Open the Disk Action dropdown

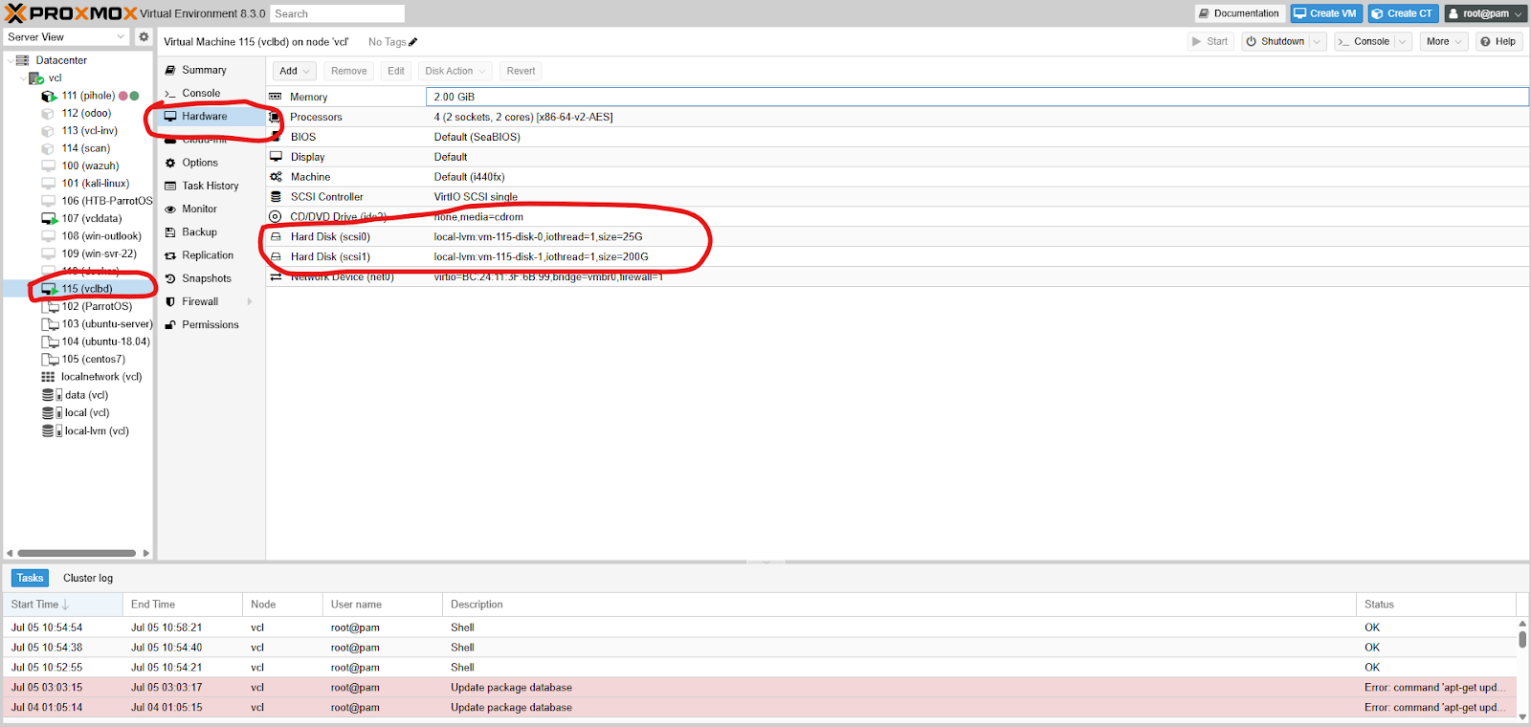pyautogui.click(x=455, y=71)
